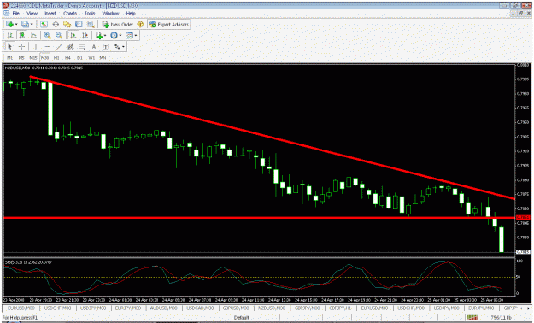
Task: Set timeframe to M5
Action: click(21, 58)
